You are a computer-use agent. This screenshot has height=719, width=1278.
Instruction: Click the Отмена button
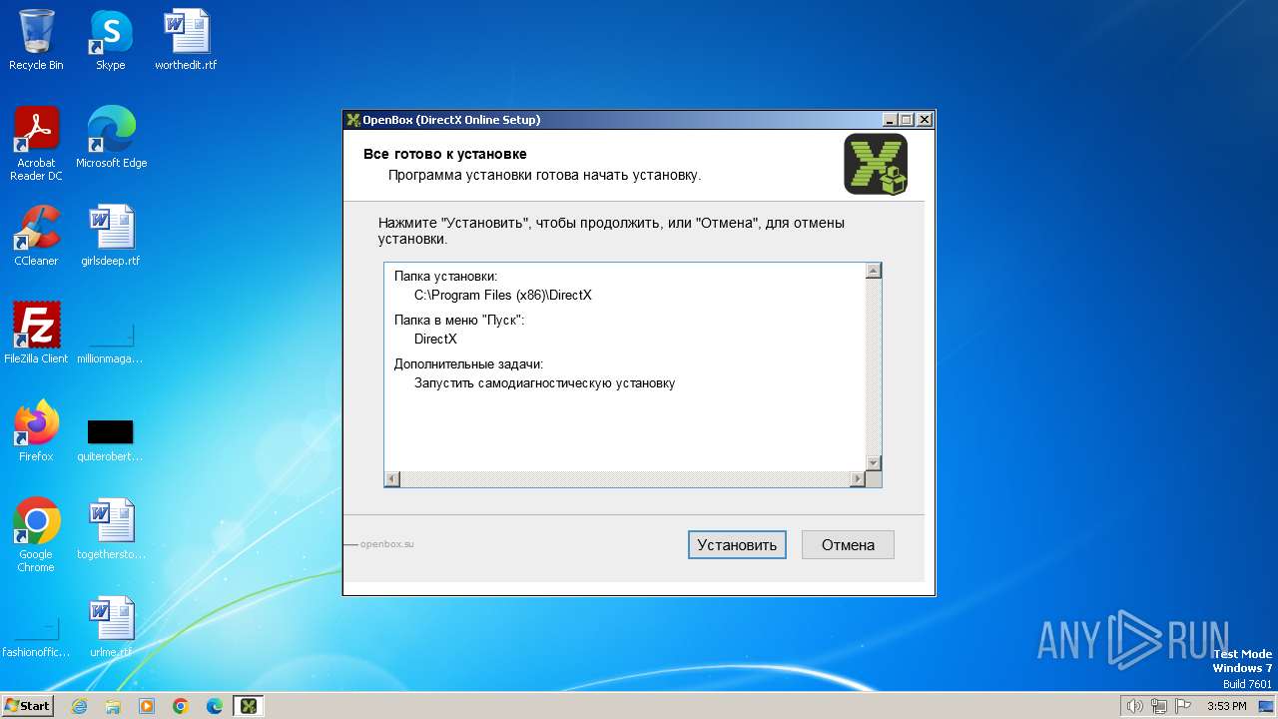pyautogui.click(x=848, y=544)
